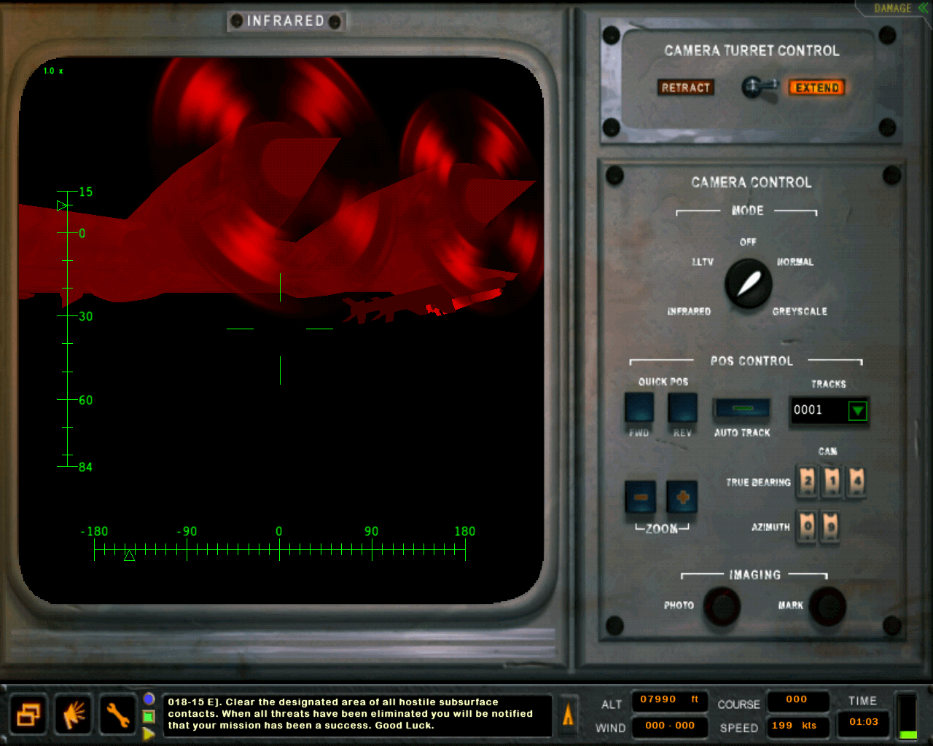Click the WIND readout 000 - 000
Image resolution: width=933 pixels, height=746 pixels.
670,726
